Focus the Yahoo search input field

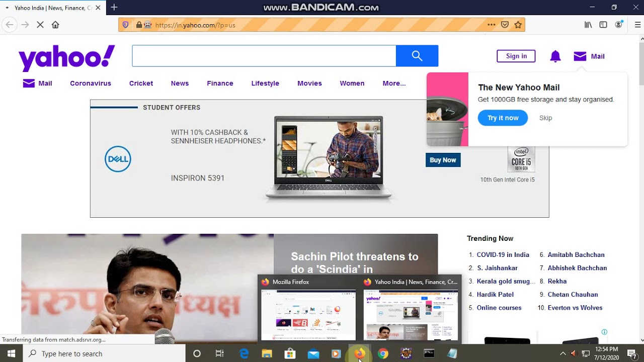click(264, 56)
